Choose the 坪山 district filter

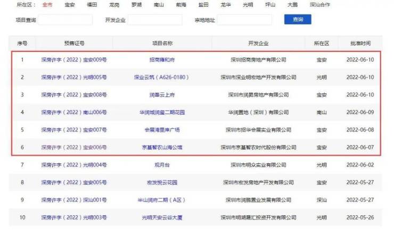pos(270,5)
